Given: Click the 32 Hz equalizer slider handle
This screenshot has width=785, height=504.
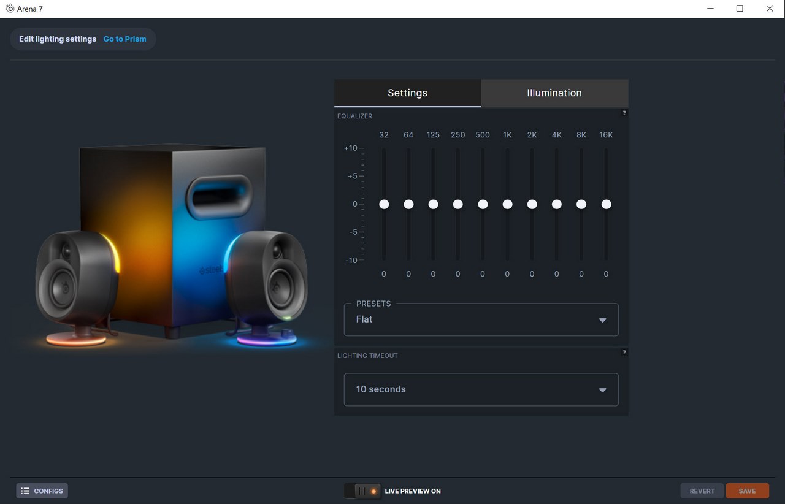Looking at the screenshot, I should 384,204.
